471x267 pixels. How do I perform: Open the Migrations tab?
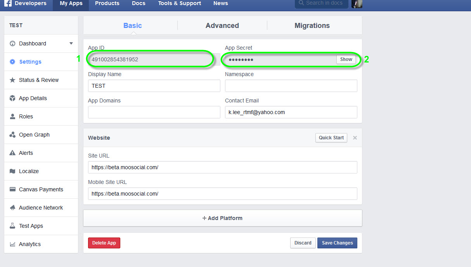click(x=312, y=26)
